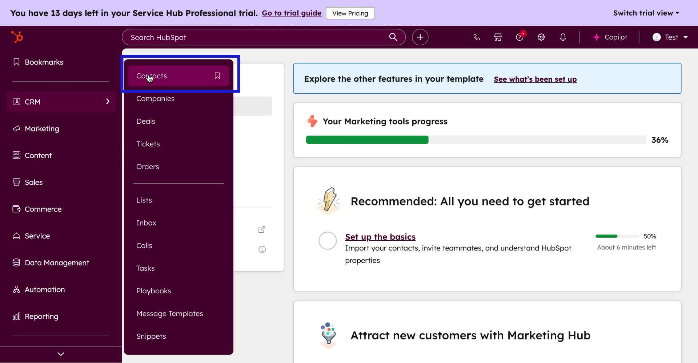The image size is (698, 363).
Task: Open settings via the gear icon
Action: (x=541, y=37)
